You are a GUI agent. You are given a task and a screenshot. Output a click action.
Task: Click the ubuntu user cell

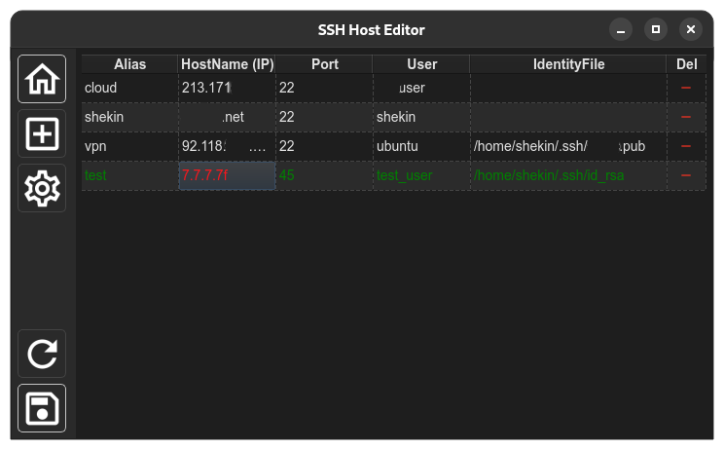421,146
